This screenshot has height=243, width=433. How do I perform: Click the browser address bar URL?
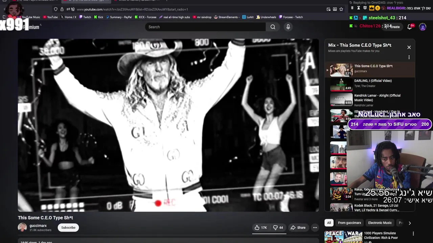pos(132,9)
